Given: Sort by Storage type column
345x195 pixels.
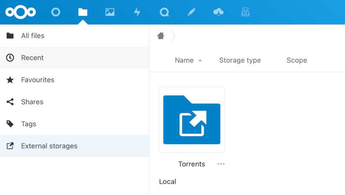Looking at the screenshot, I should pos(240,60).
